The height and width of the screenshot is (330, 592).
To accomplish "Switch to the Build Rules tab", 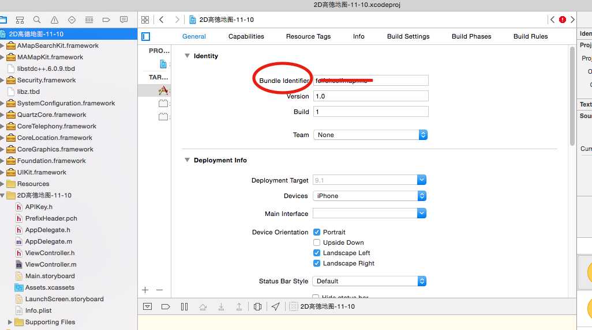I will point(530,36).
